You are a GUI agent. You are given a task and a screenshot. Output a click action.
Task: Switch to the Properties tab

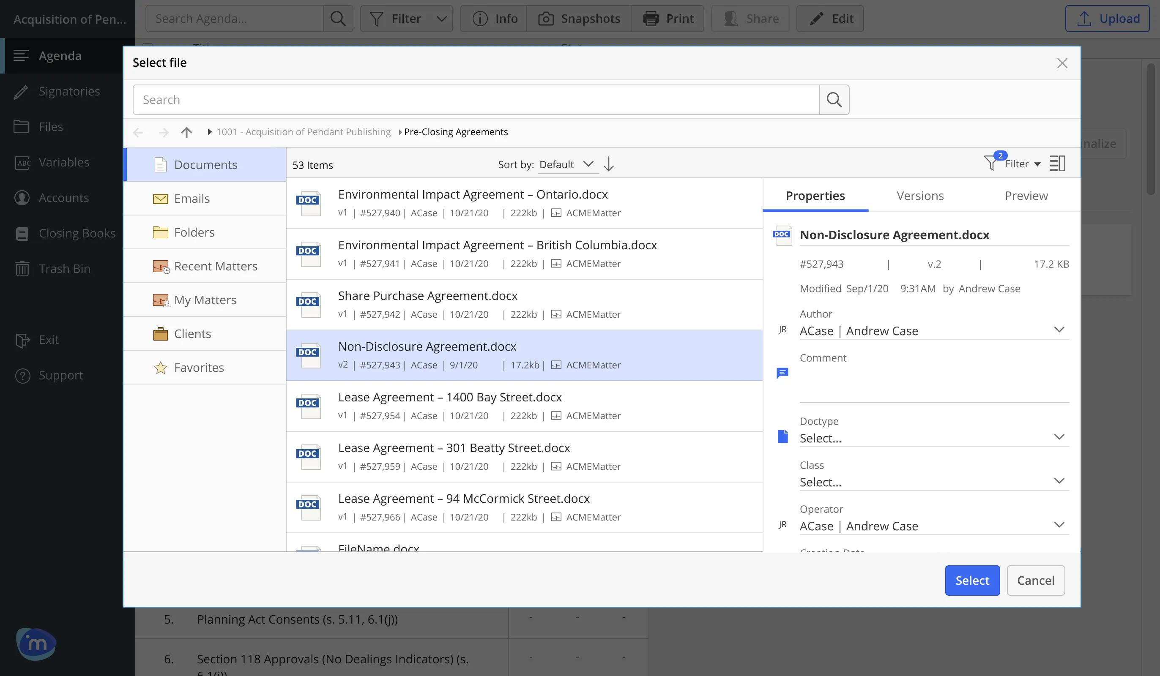pyautogui.click(x=815, y=196)
